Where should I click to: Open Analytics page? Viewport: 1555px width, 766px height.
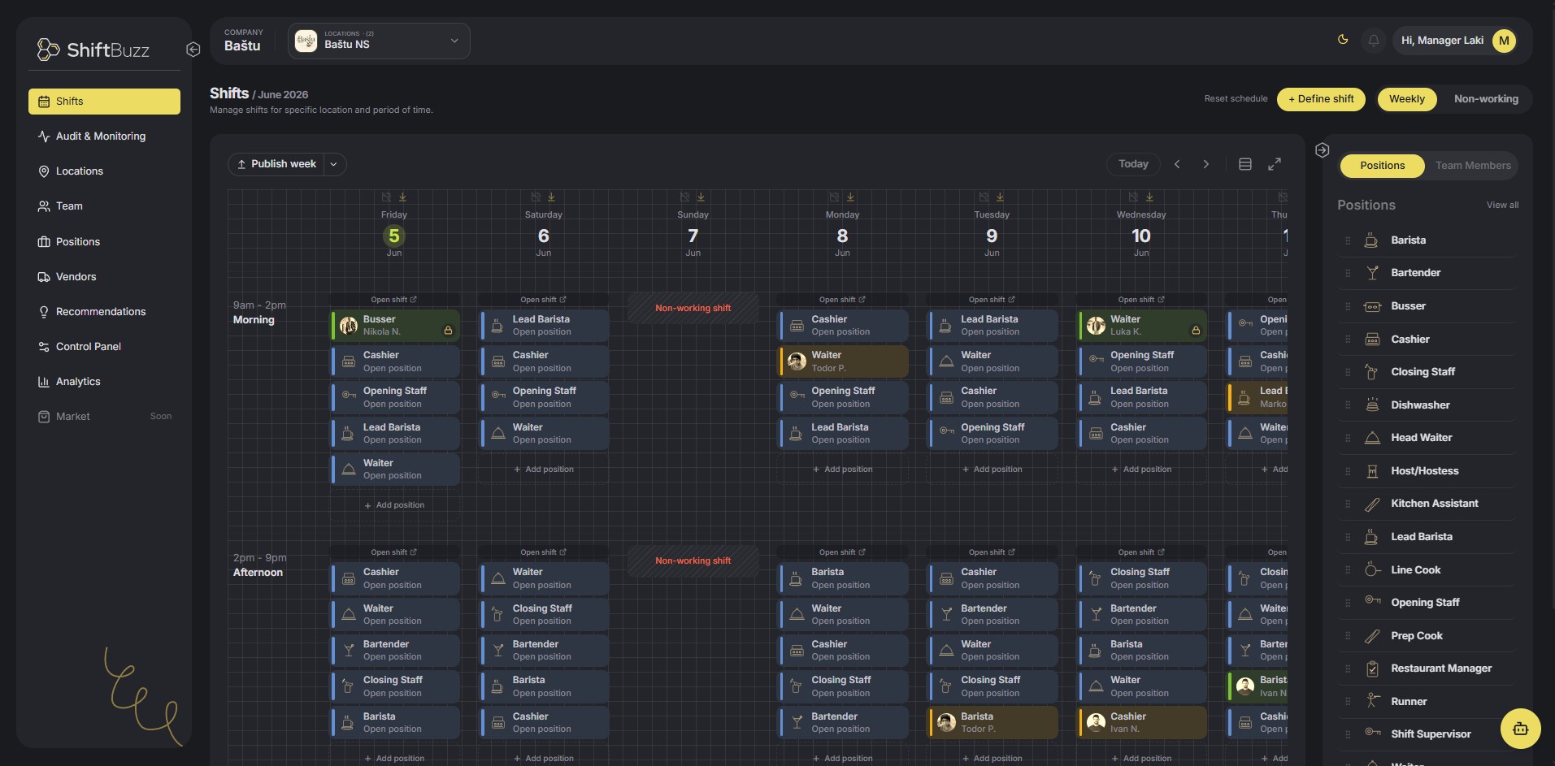click(104, 382)
